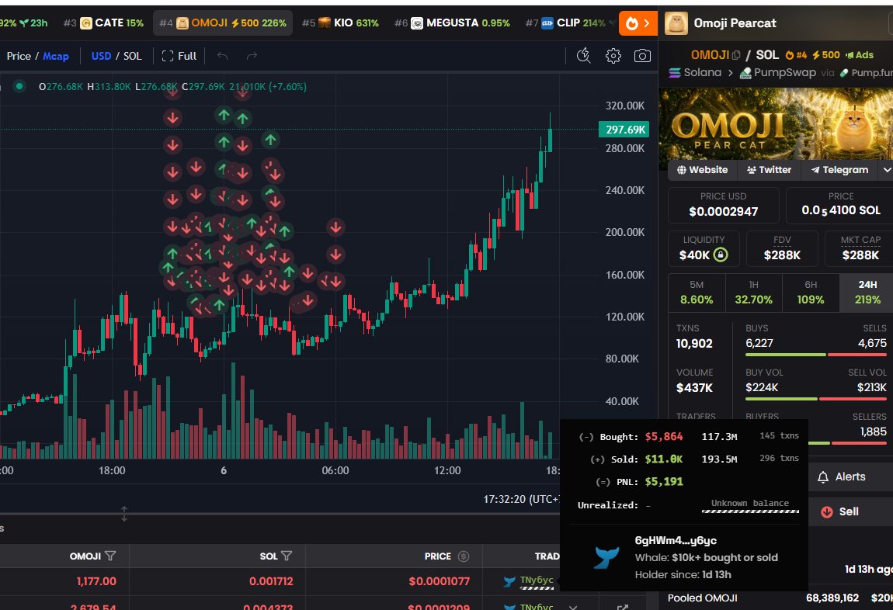Click the 17:32:20 chart timezone clock

[521, 499]
